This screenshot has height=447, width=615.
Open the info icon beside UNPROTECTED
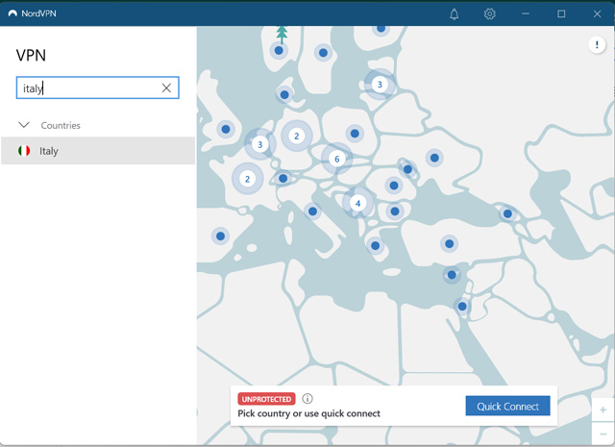click(x=307, y=398)
